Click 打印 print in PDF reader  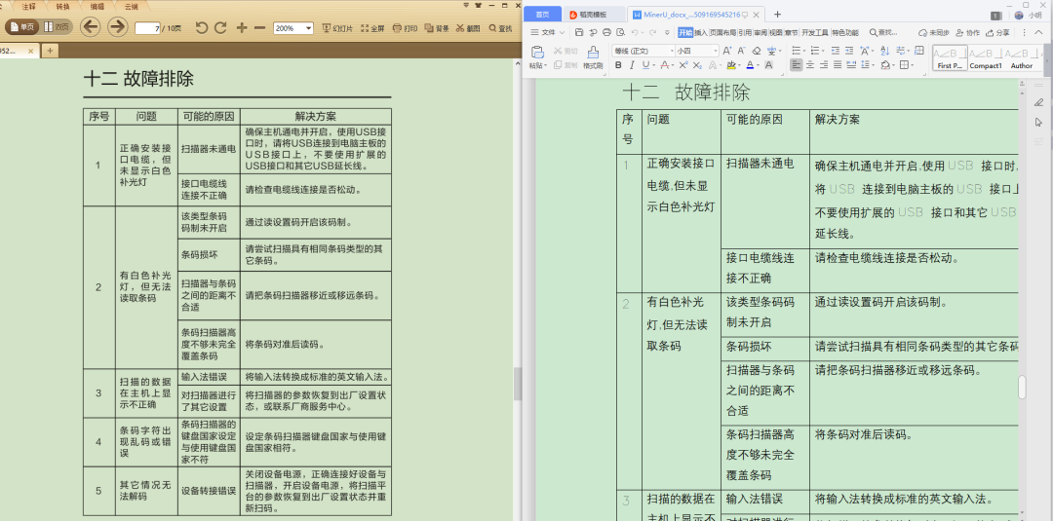405,28
